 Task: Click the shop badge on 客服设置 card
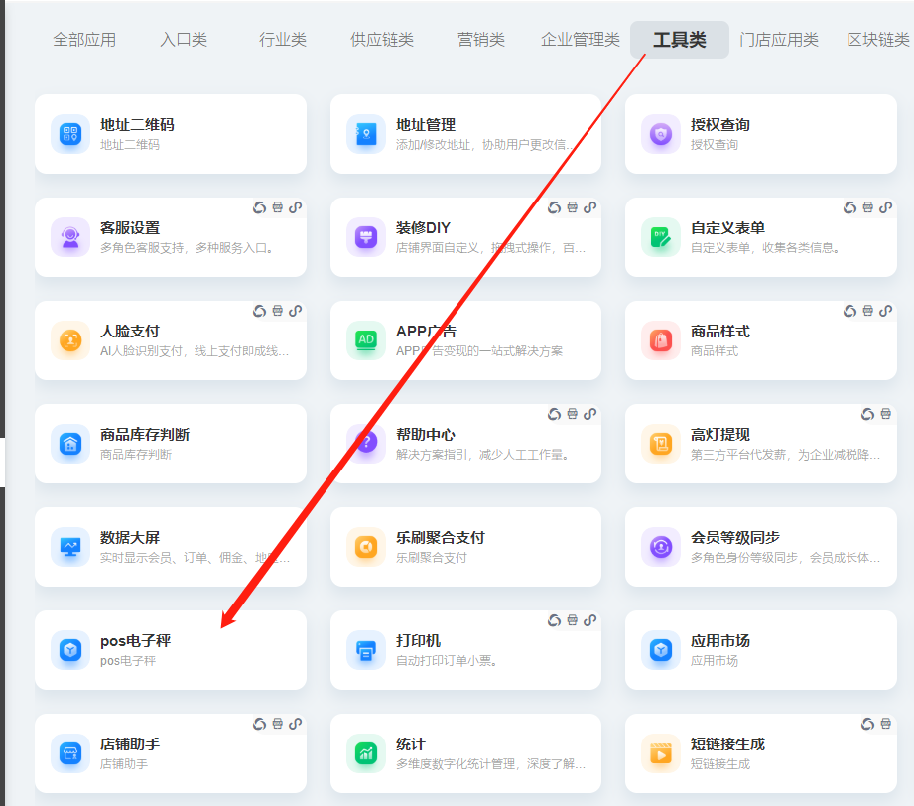click(278, 207)
